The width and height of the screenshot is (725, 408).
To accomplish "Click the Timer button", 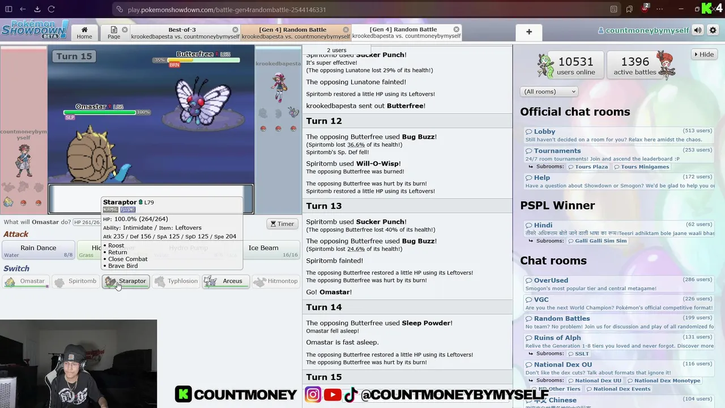I will pos(282,224).
